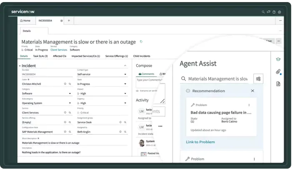Close the Recommendation card
The height and width of the screenshot is (169, 292).
click(252, 91)
